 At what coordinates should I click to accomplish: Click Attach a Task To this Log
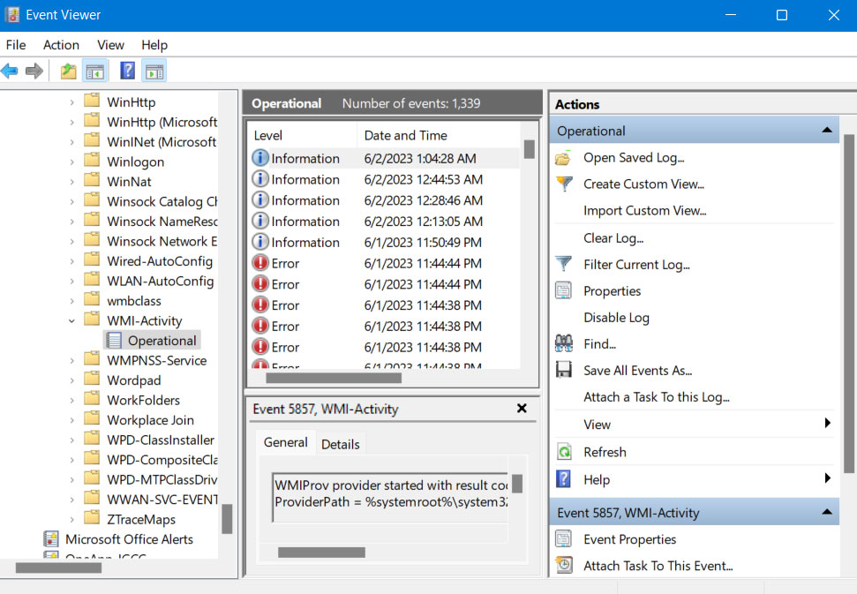point(657,396)
